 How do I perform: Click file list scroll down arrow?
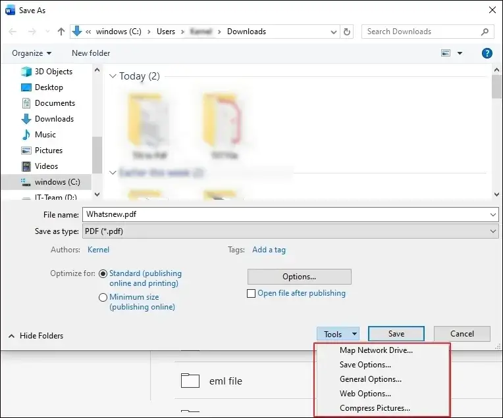496,194
